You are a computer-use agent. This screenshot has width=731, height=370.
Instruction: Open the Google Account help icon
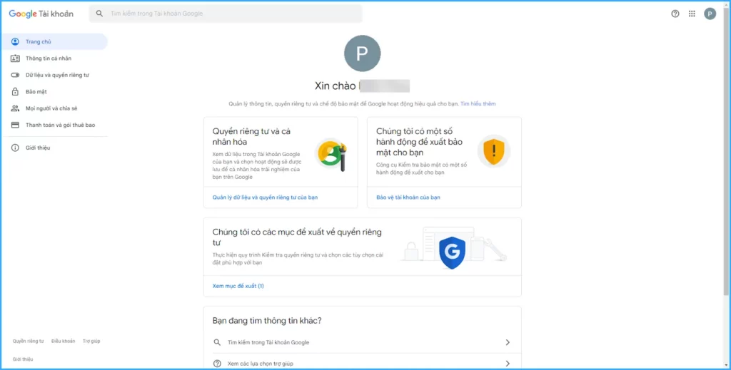click(x=675, y=14)
